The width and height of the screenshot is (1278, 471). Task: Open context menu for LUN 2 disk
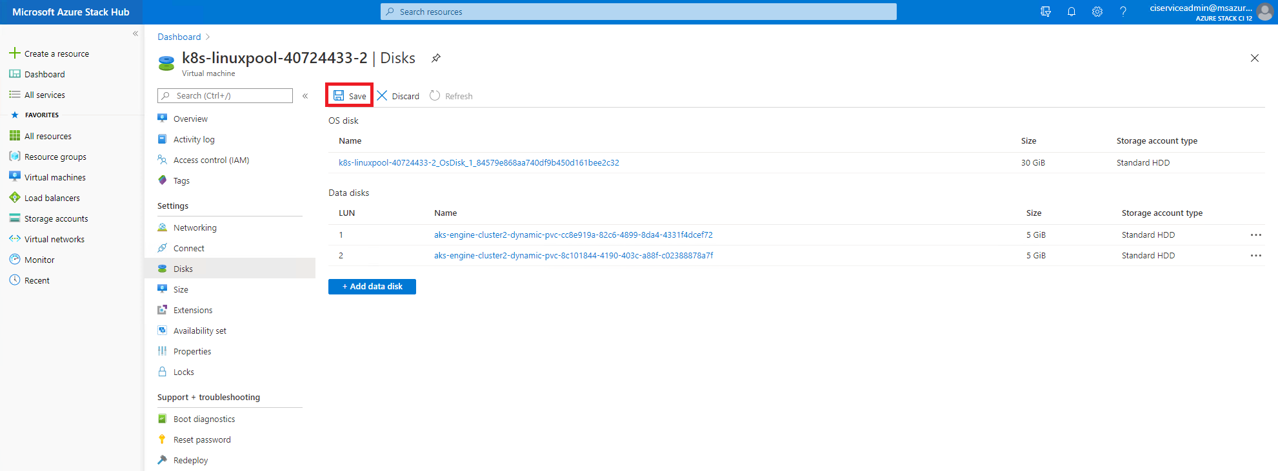pyautogui.click(x=1255, y=255)
